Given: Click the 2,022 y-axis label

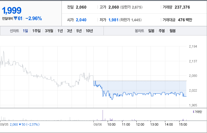Looking at the screenshot, I should coord(193,90).
